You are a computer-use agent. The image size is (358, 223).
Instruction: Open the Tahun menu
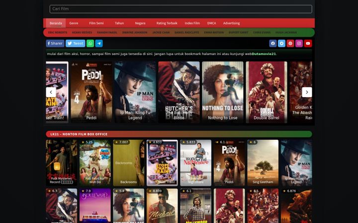(x=119, y=23)
